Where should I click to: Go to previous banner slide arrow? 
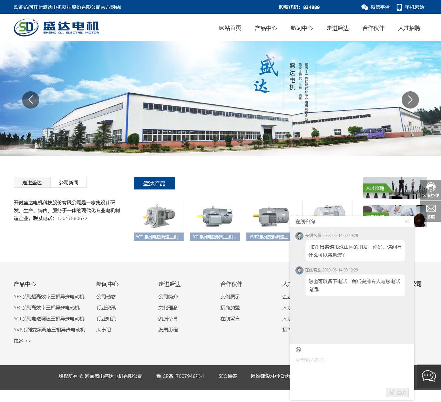point(31,100)
